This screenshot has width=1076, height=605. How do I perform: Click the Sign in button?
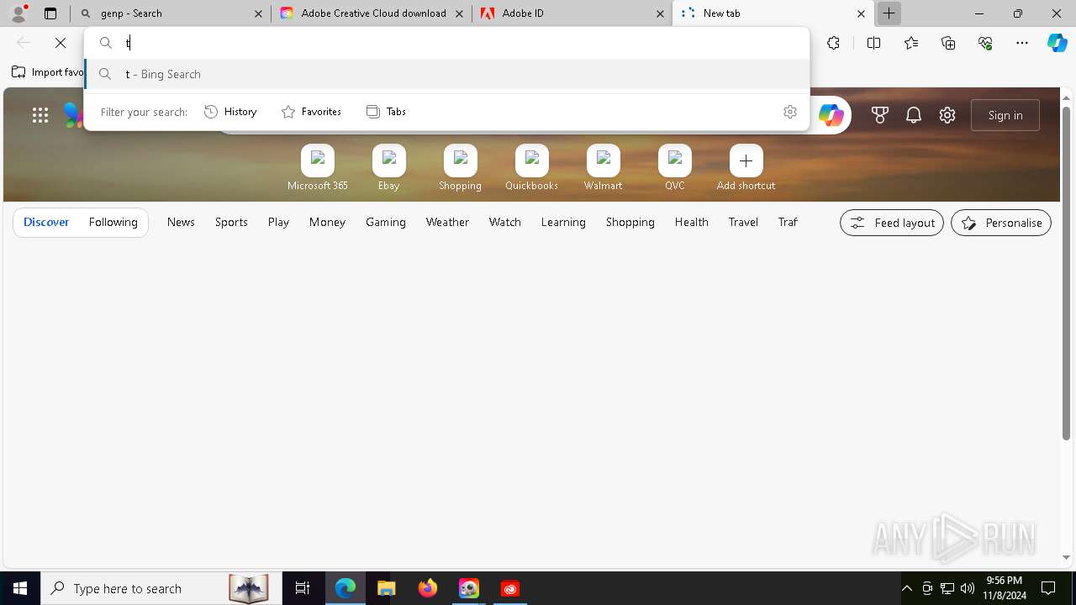point(1005,115)
